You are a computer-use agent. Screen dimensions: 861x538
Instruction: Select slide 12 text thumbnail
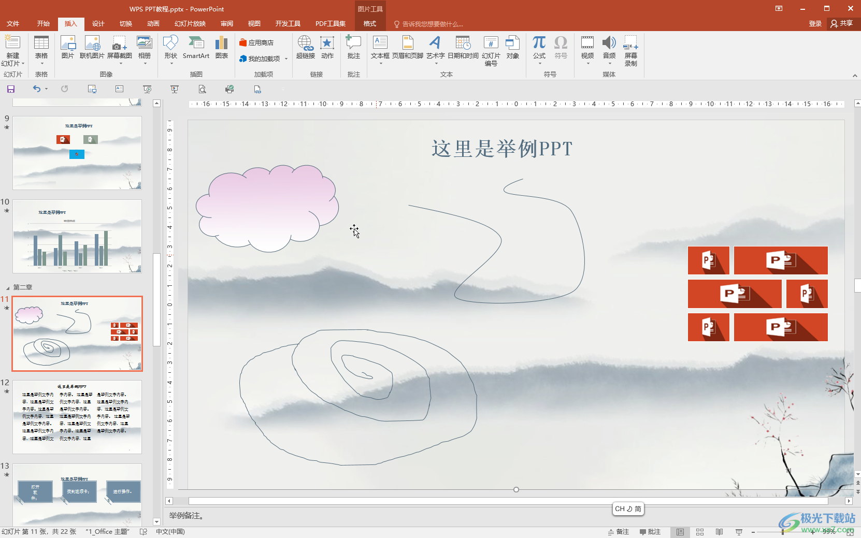pos(77,417)
